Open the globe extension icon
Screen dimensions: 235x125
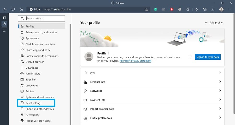[180, 9]
